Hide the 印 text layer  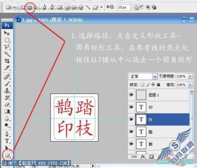[131, 107]
